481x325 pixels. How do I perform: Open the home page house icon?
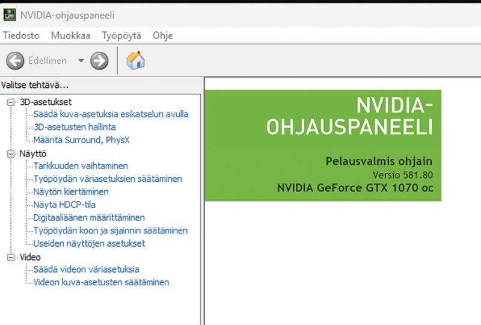pyautogui.click(x=135, y=60)
